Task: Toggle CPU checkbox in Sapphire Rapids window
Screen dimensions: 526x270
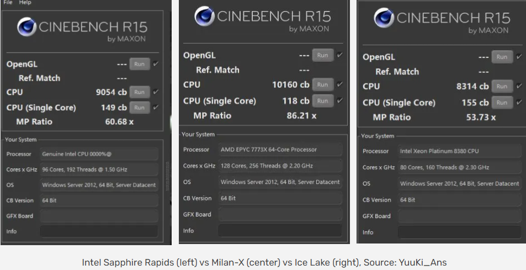Action: 156,92
